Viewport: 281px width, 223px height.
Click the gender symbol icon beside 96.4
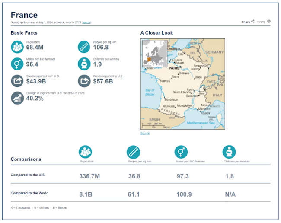point(17,63)
